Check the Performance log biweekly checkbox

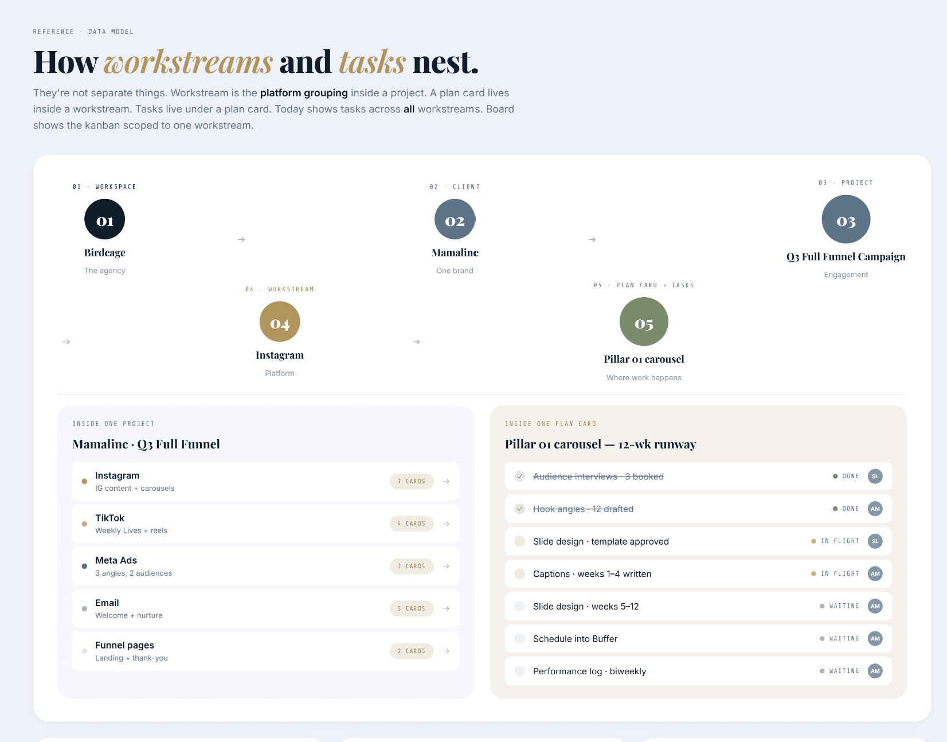click(520, 671)
